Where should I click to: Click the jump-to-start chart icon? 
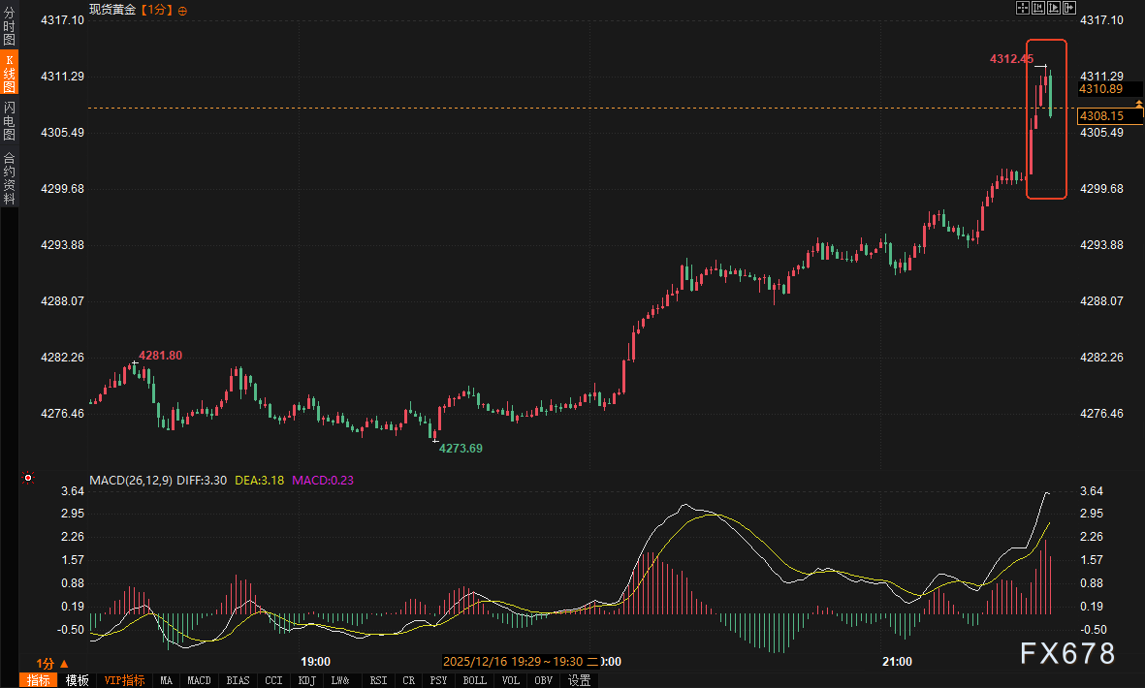[1038, 9]
